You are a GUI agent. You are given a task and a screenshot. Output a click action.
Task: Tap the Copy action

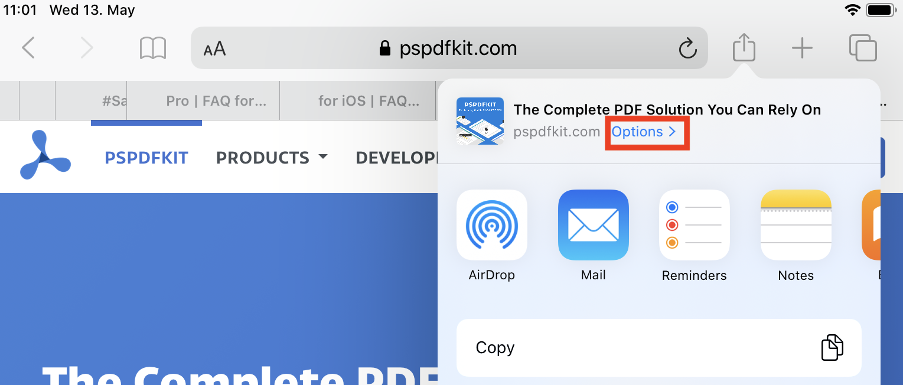[658, 348]
